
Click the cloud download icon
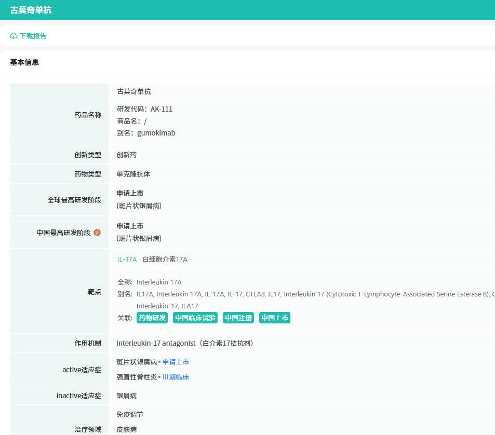point(14,36)
